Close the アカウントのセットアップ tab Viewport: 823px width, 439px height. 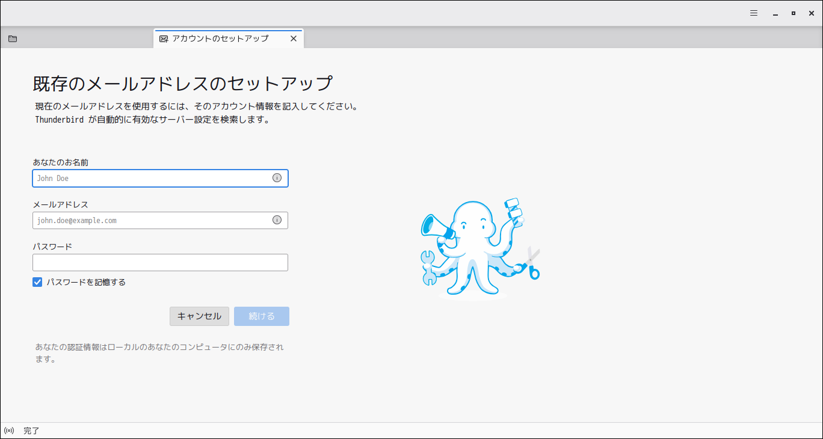[x=294, y=38]
